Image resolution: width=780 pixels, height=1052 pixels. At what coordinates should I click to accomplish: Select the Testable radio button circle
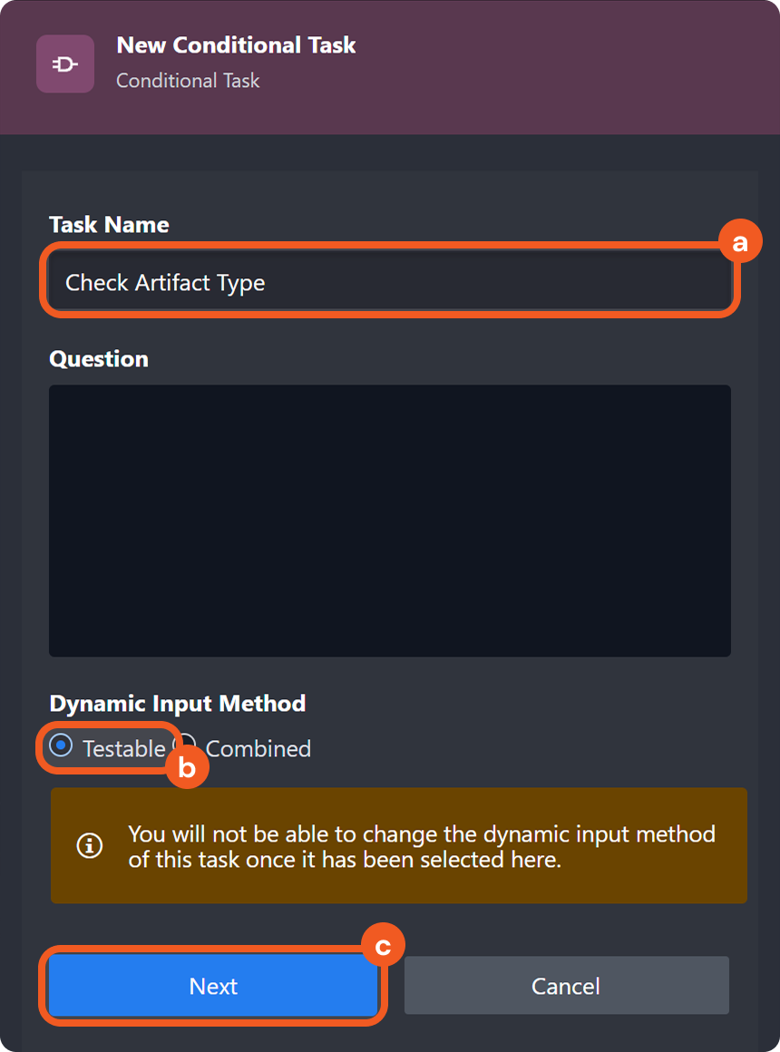[61, 746]
